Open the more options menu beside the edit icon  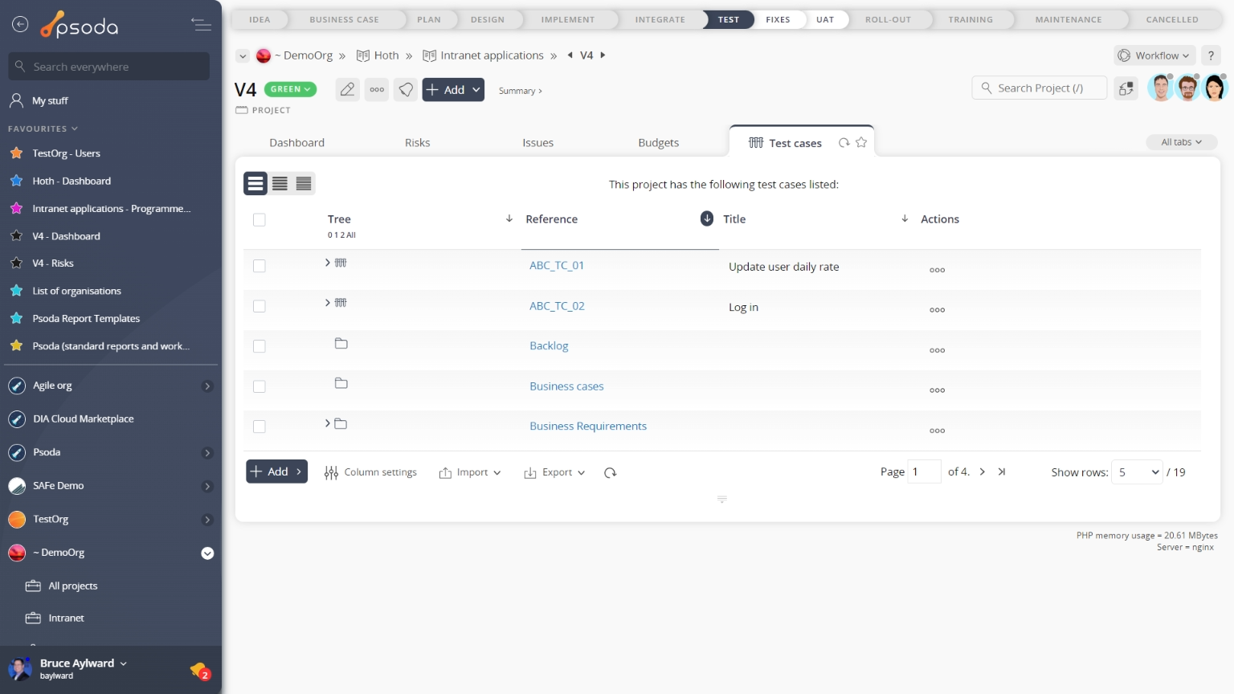coord(377,90)
